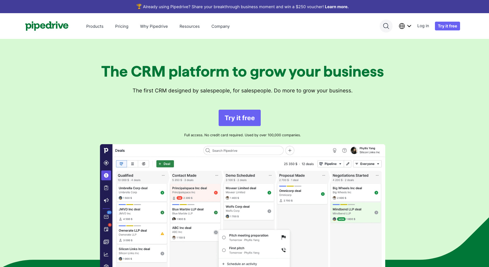Open the Leads target icon in sidebar
Image resolution: width=489 pixels, height=267 pixels.
tap(106, 163)
